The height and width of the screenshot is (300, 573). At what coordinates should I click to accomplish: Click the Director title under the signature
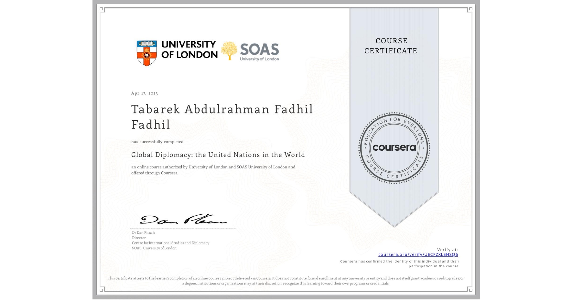(x=139, y=238)
